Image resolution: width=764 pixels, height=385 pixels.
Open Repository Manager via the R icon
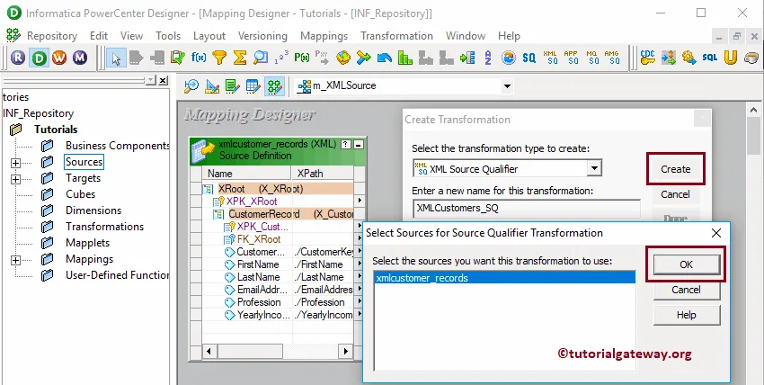(x=18, y=58)
